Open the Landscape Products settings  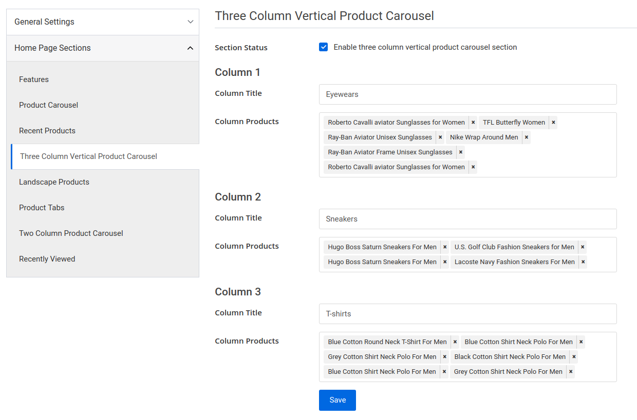click(54, 182)
